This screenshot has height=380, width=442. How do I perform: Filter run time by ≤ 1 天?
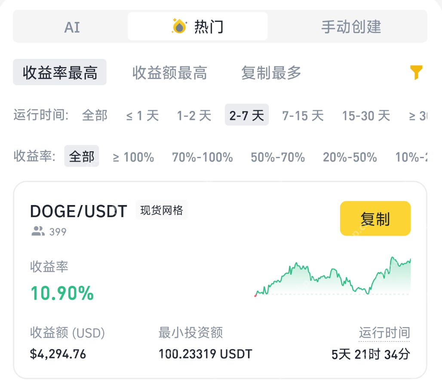[142, 115]
